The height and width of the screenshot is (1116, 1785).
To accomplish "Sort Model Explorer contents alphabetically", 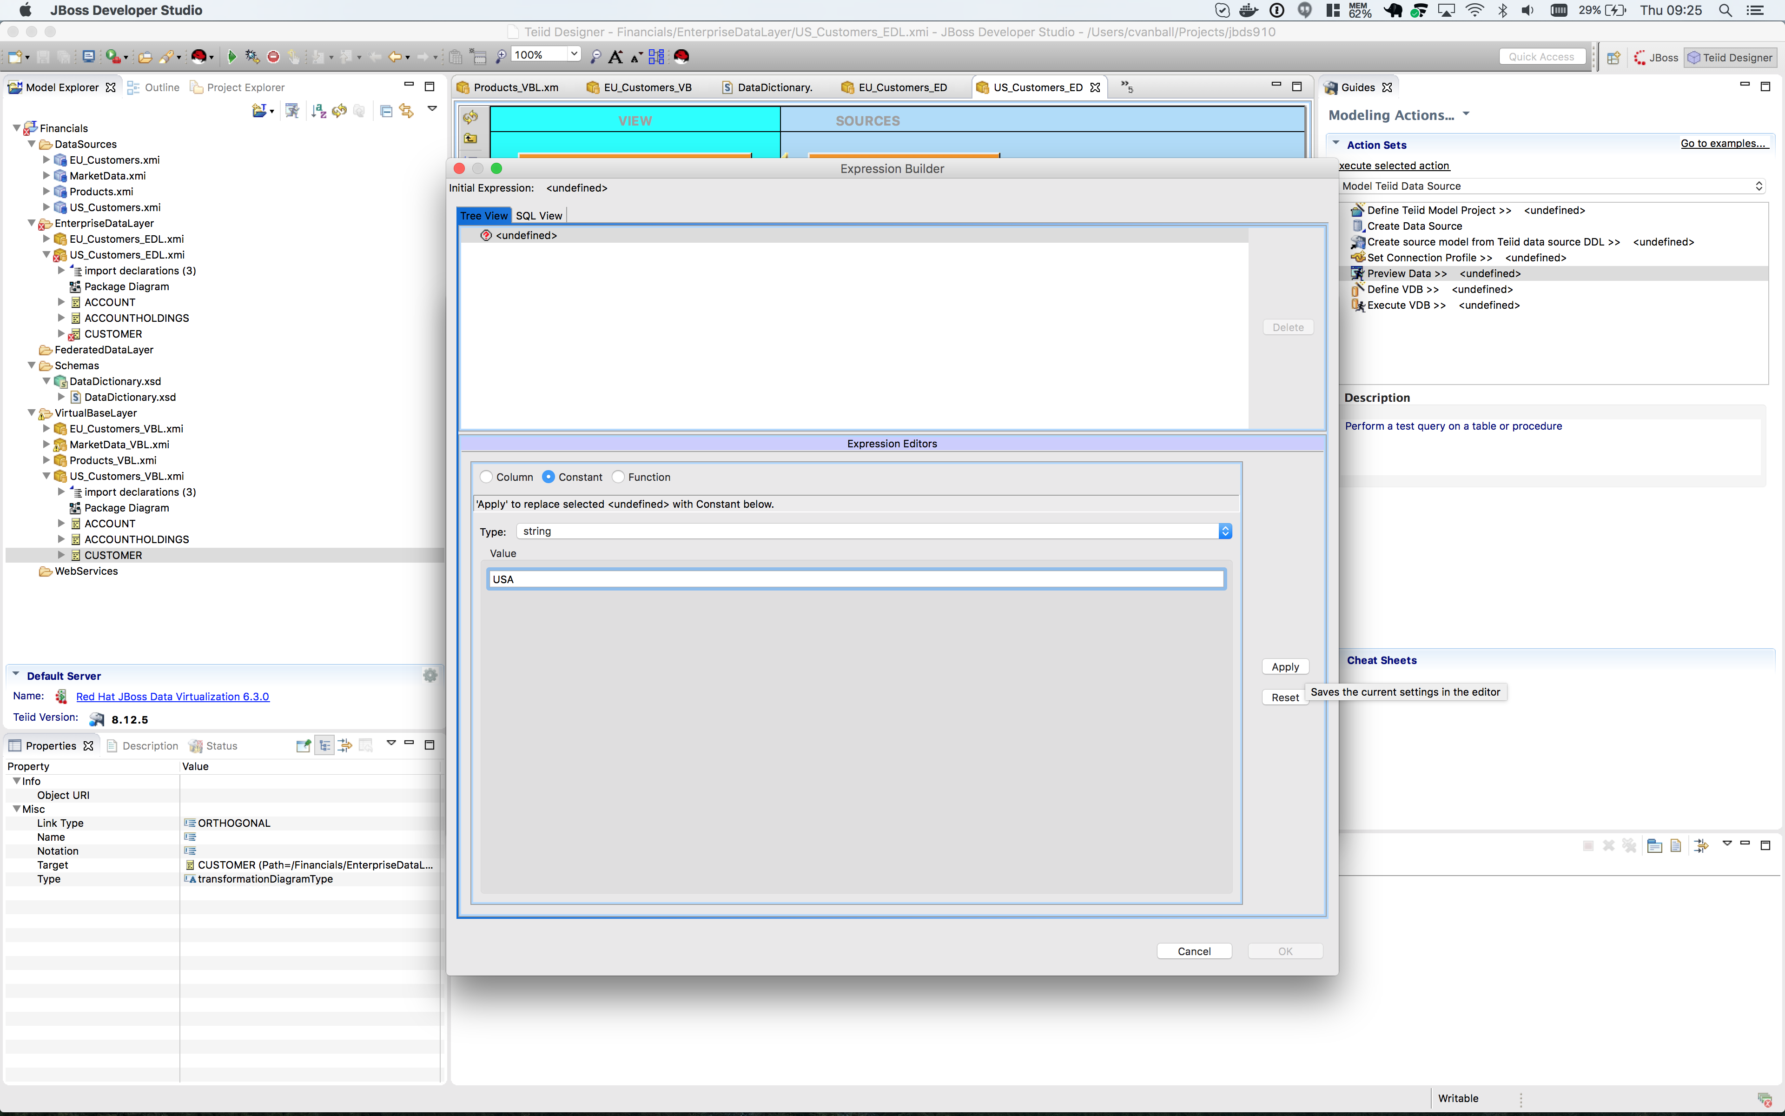I will click(x=318, y=111).
